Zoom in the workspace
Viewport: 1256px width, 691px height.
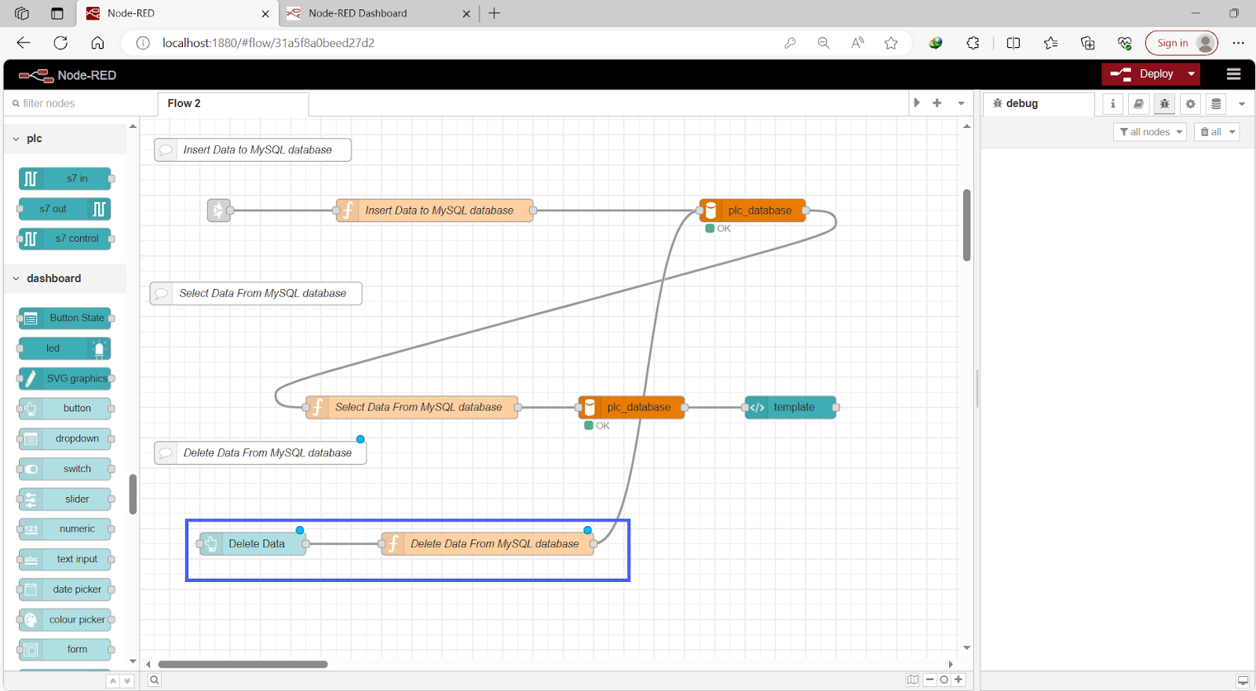coord(958,680)
